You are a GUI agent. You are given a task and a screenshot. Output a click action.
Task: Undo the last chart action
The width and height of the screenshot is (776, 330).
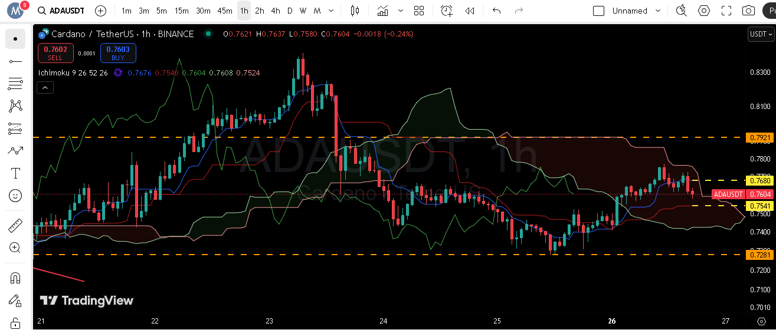(x=496, y=11)
